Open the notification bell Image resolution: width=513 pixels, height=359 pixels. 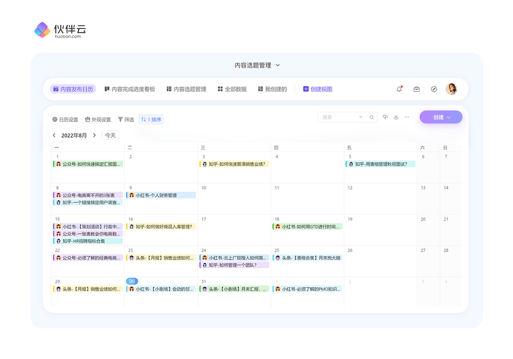(x=399, y=89)
